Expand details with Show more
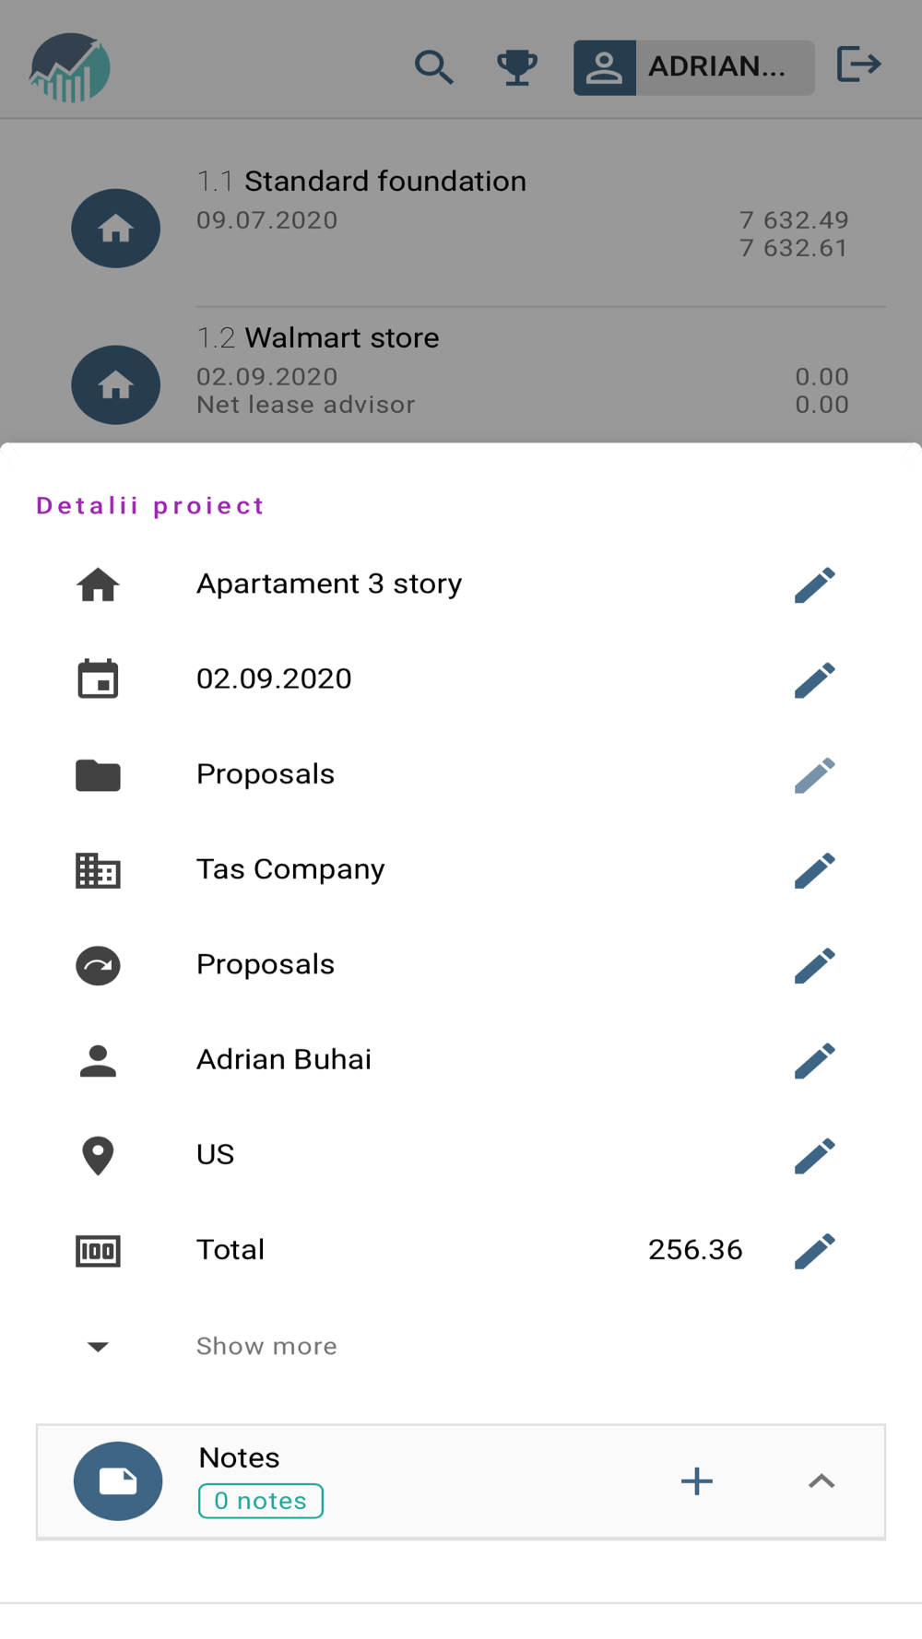922x1639 pixels. point(266,1347)
